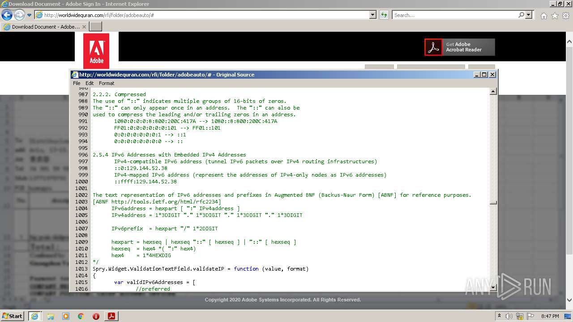This screenshot has height=322, width=573.
Task: Click the browser page scroll up arrow
Action: (569, 42)
